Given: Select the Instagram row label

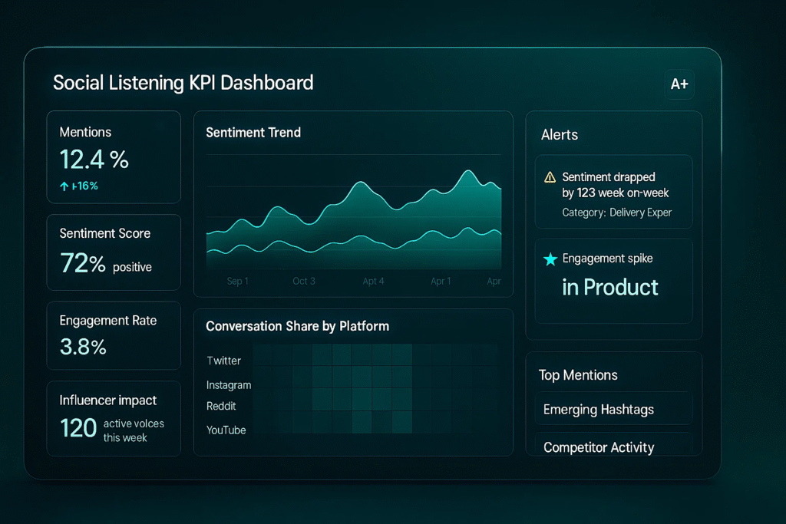Looking at the screenshot, I should tap(229, 384).
